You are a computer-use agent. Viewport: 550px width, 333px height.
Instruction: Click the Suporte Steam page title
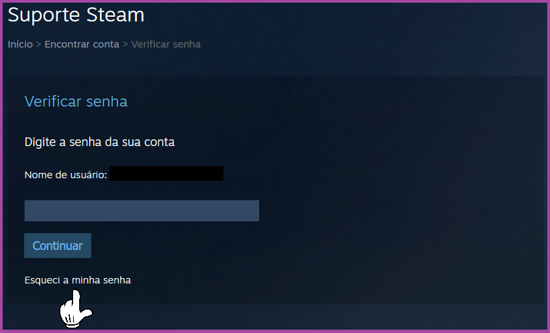(x=76, y=15)
